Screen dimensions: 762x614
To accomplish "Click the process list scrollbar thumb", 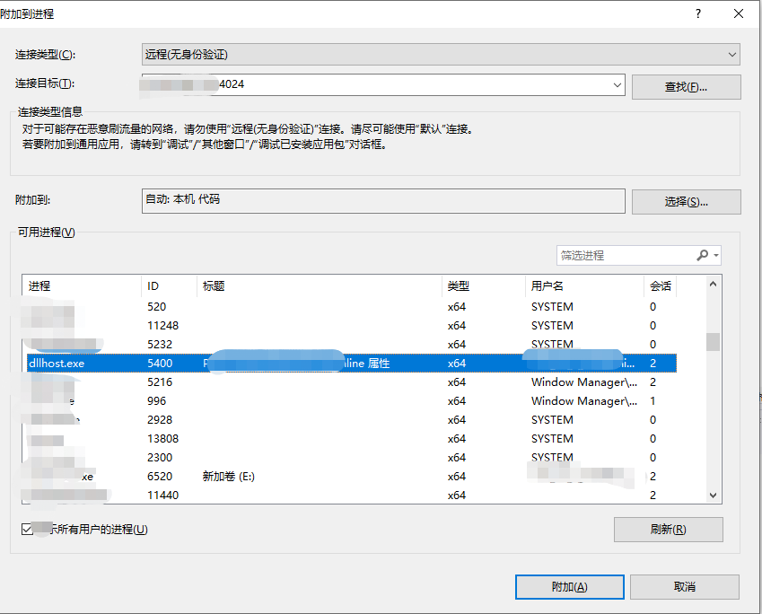I will [x=713, y=342].
